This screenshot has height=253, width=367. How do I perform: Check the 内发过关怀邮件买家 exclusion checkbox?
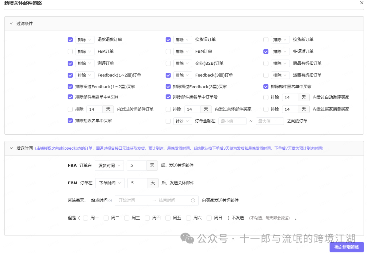click(x=168, y=109)
